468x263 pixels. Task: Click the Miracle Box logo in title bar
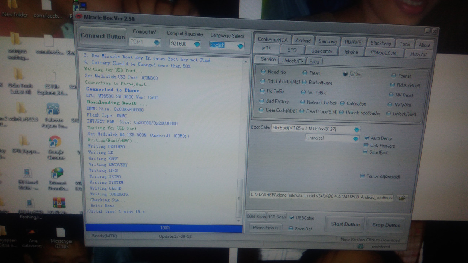pos(78,16)
